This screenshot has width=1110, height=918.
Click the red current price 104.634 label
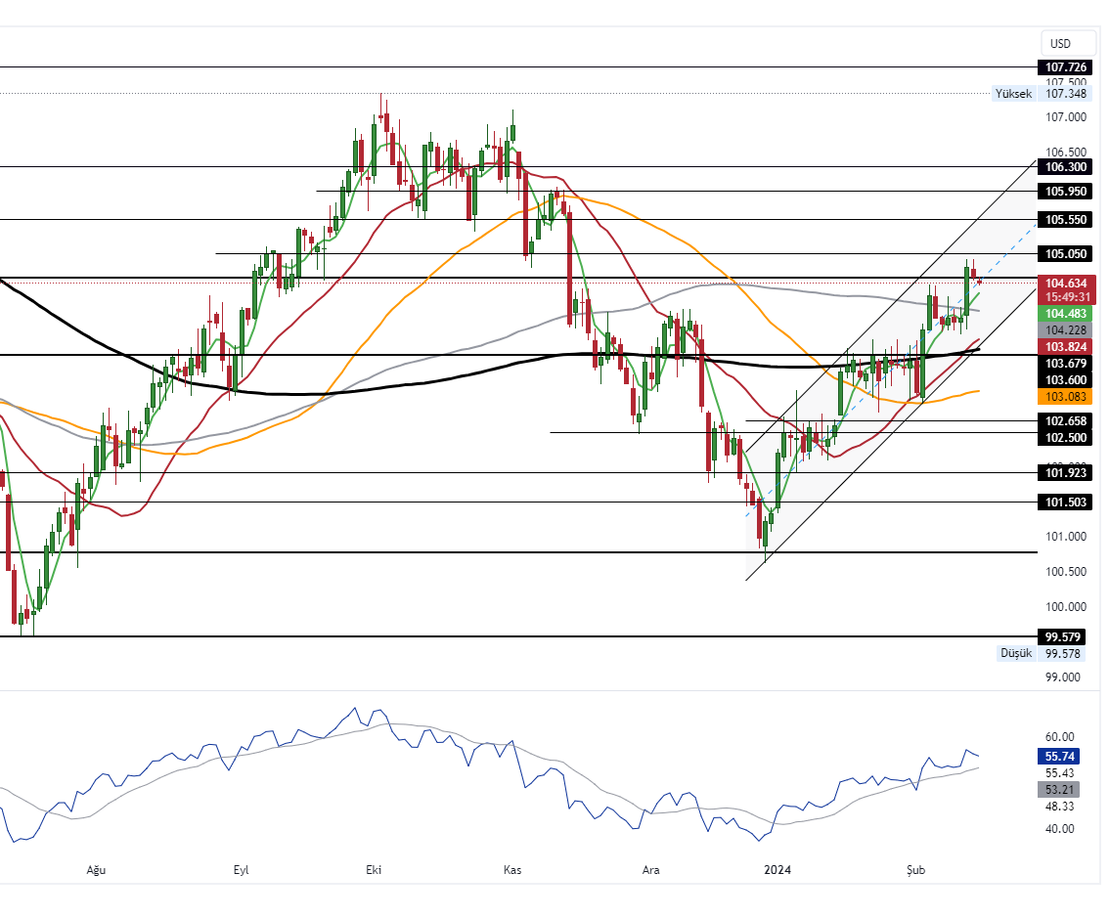(x=1065, y=284)
